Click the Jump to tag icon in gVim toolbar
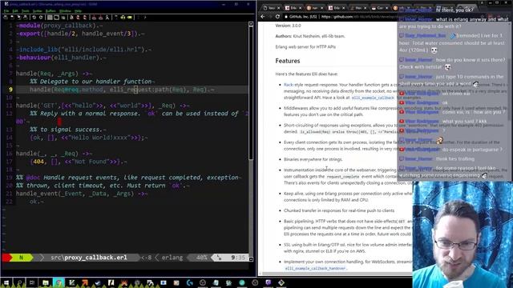This screenshot has width=513, height=288. coord(130,18)
